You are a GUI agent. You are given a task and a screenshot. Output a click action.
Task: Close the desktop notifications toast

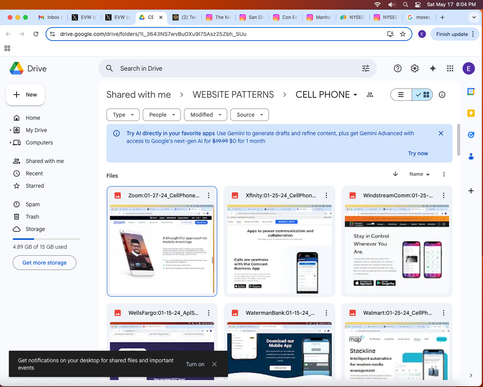[x=214, y=364]
